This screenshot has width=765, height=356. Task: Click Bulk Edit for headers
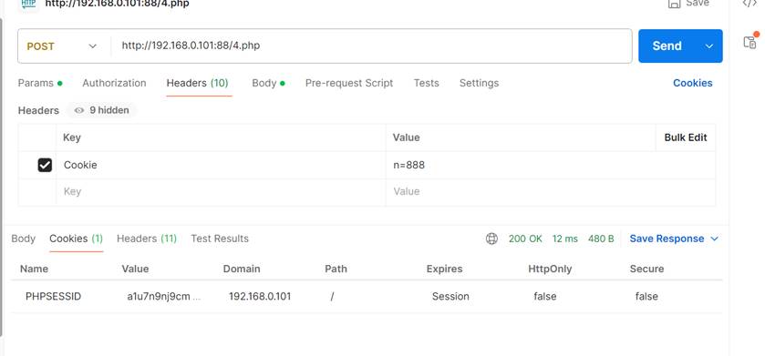pos(686,137)
